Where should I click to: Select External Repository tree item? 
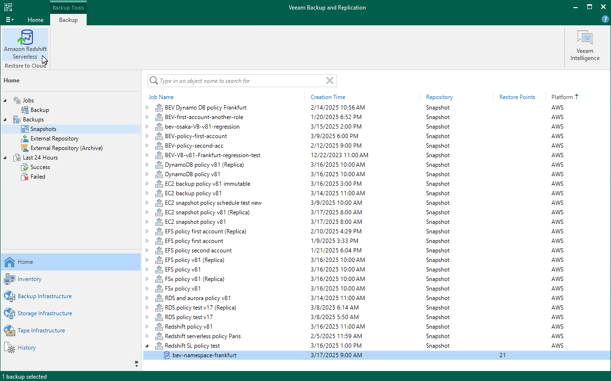(x=54, y=139)
